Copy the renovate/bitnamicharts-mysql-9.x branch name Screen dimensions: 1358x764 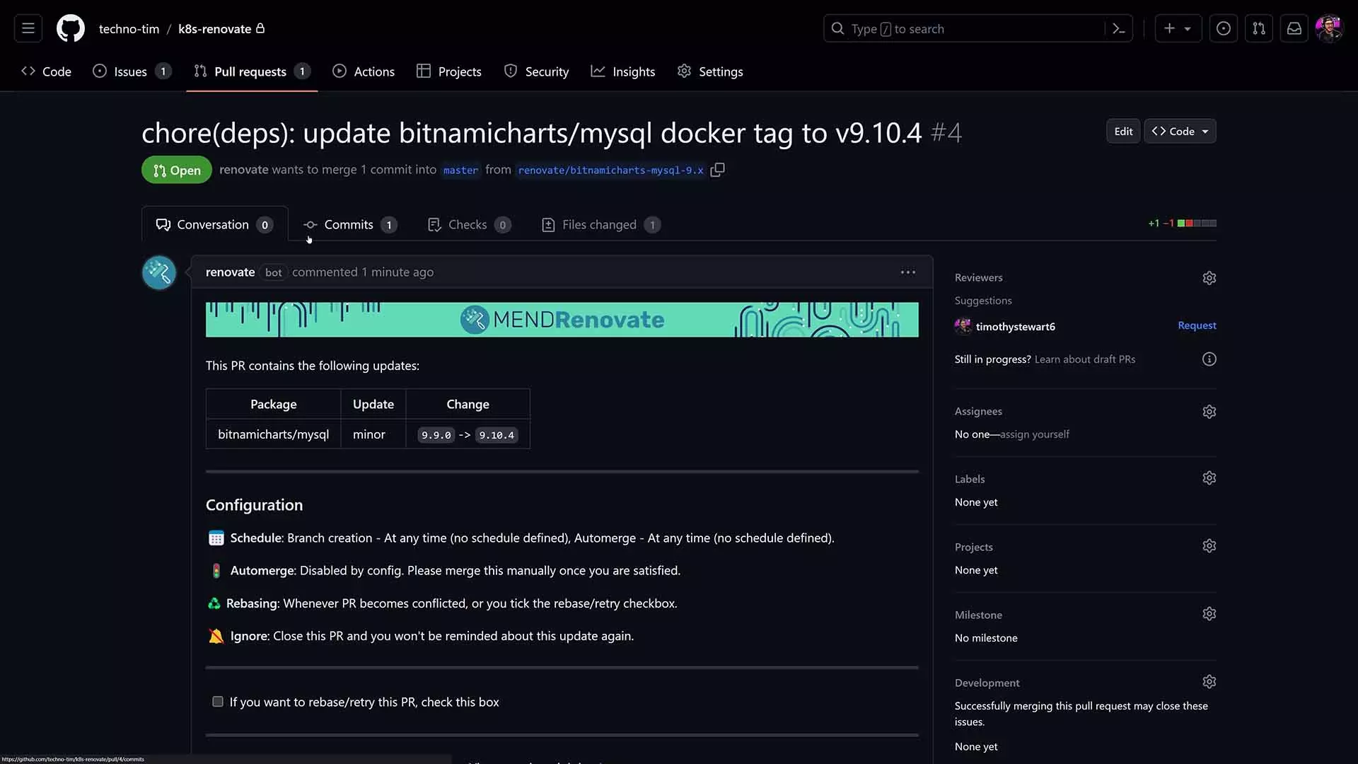point(717,170)
